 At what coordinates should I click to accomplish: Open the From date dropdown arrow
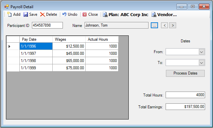[x=201, y=52]
